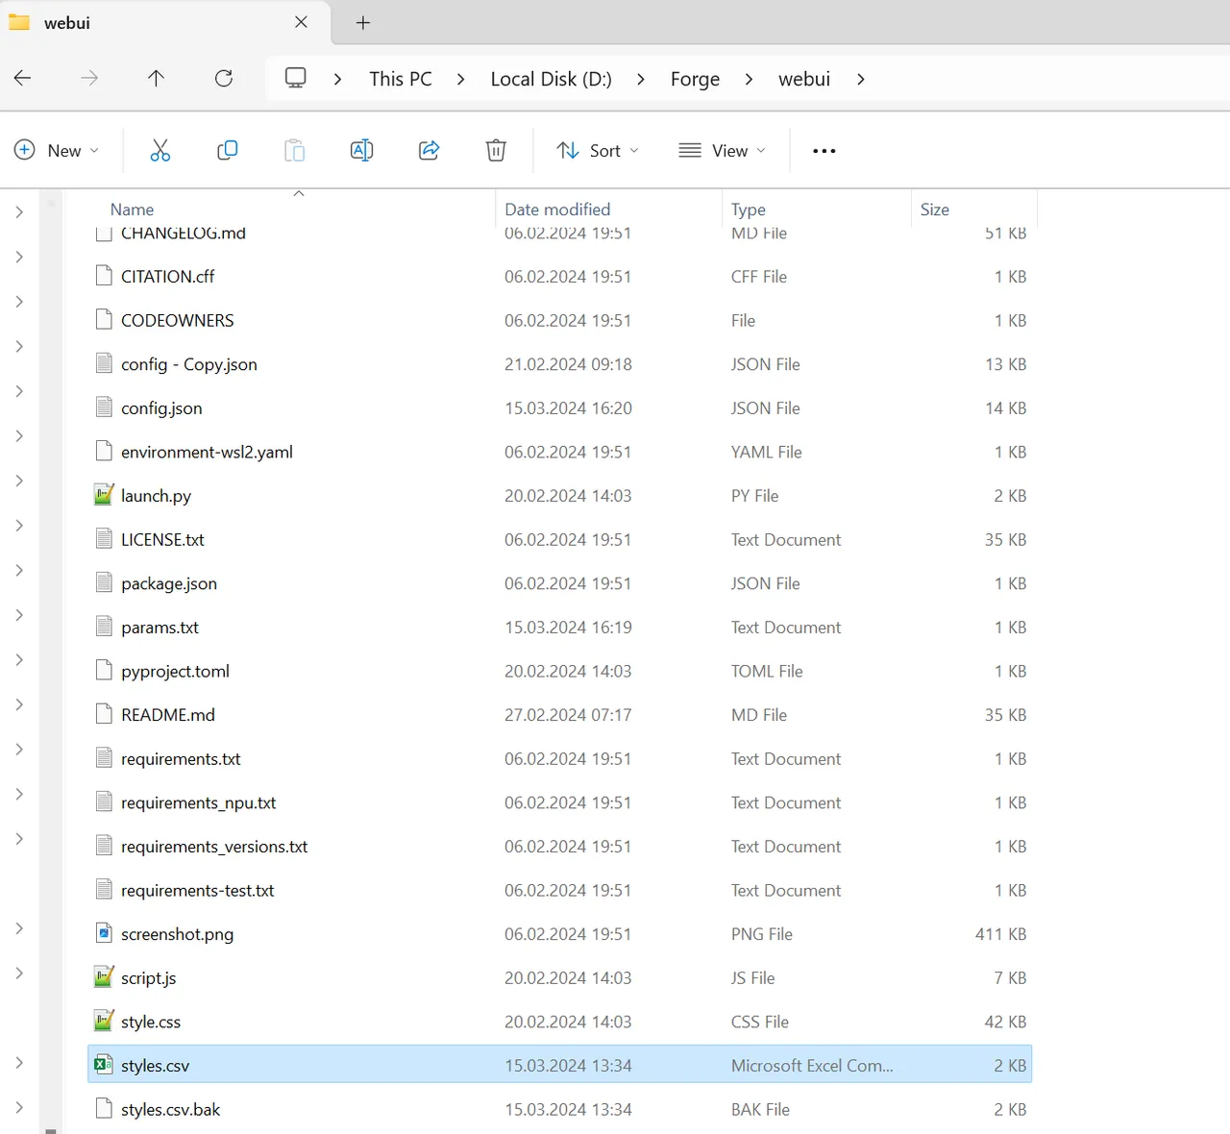The image size is (1230, 1134).
Task: Click the style.css file icon
Action: (104, 1021)
